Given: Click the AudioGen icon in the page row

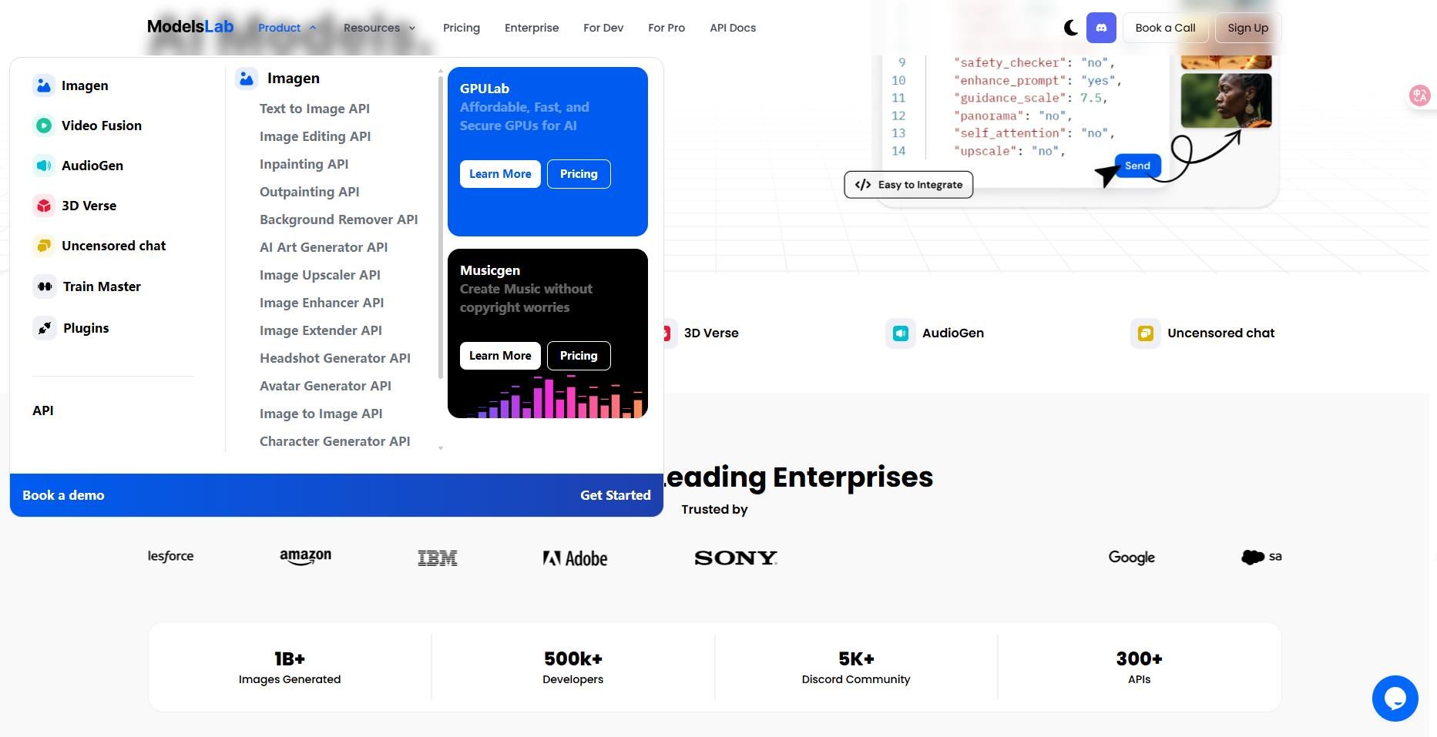Looking at the screenshot, I should (x=900, y=333).
